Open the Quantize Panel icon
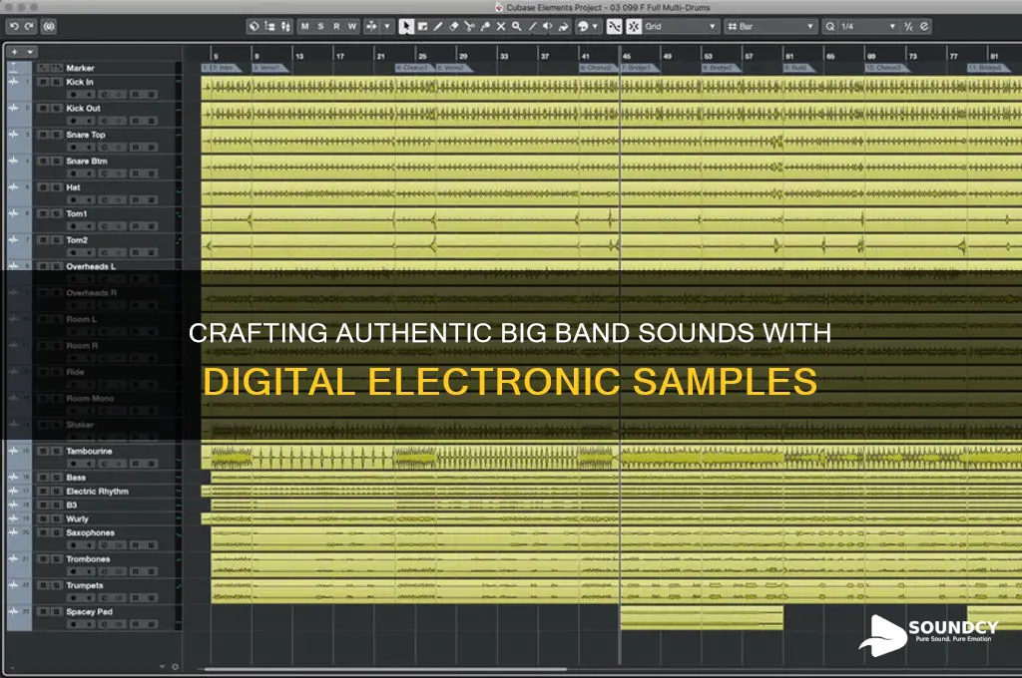This screenshot has height=678, width=1022. point(924,26)
